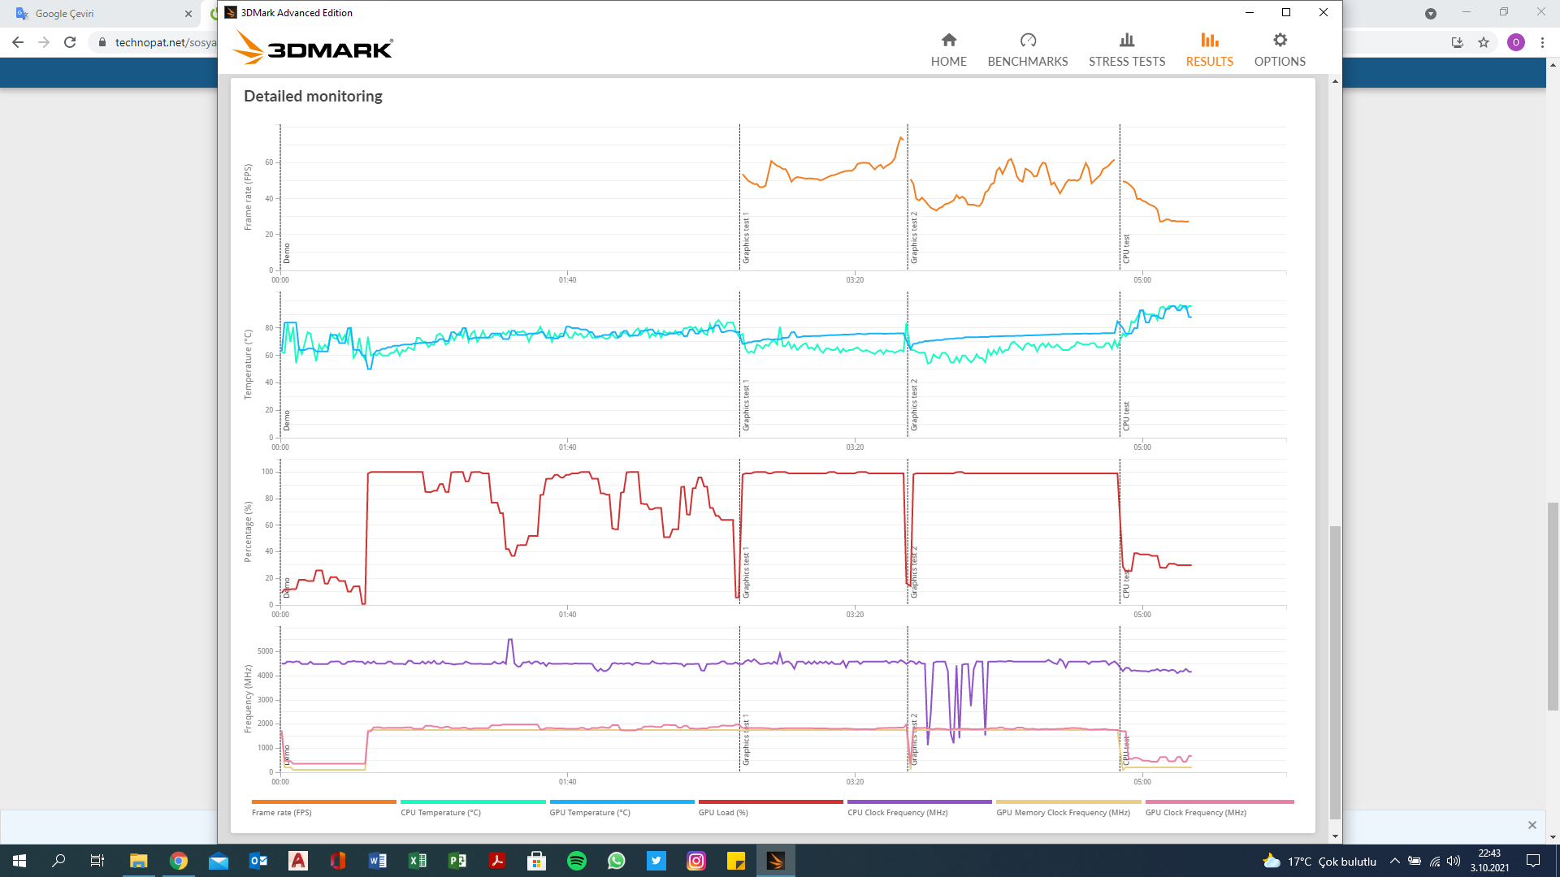The width and height of the screenshot is (1560, 877).
Task: Open Options gear menu
Action: pos(1280,41)
